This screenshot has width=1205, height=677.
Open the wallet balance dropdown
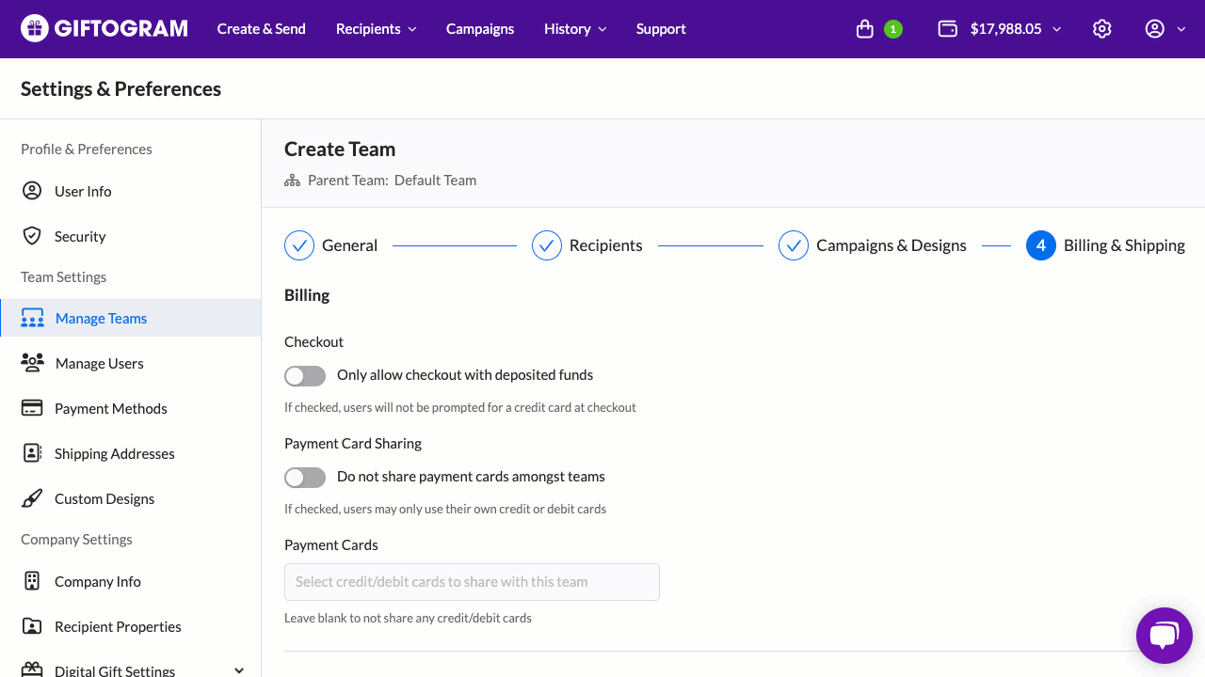(1000, 29)
